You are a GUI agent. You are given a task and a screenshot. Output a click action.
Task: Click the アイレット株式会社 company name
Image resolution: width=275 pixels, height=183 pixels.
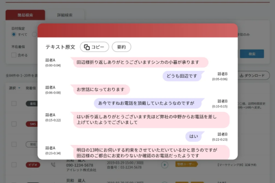click(81, 170)
